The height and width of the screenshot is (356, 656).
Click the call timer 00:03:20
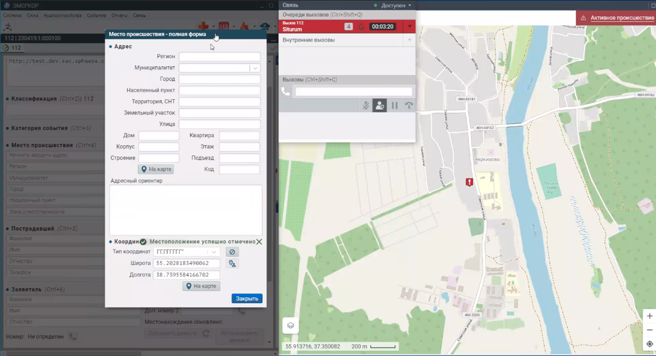tap(382, 27)
